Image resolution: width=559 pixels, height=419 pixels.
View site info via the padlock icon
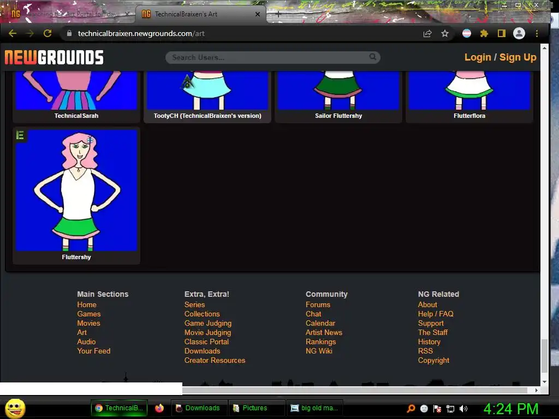click(69, 33)
